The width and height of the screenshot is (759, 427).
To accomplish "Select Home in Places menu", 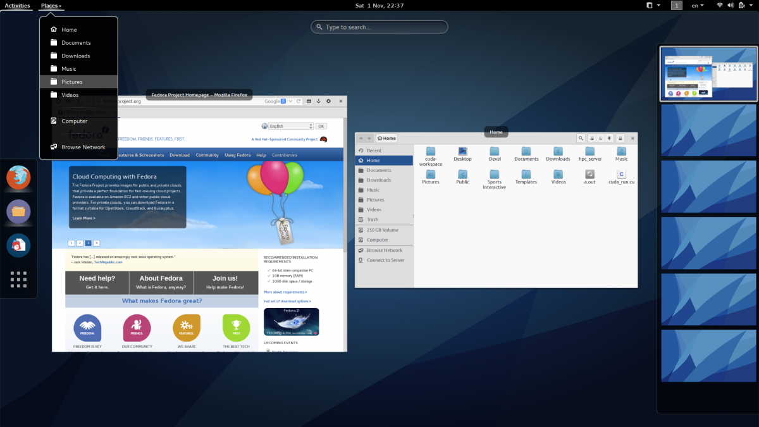I will (x=78, y=30).
